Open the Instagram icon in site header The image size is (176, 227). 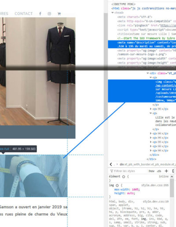pos(49,14)
